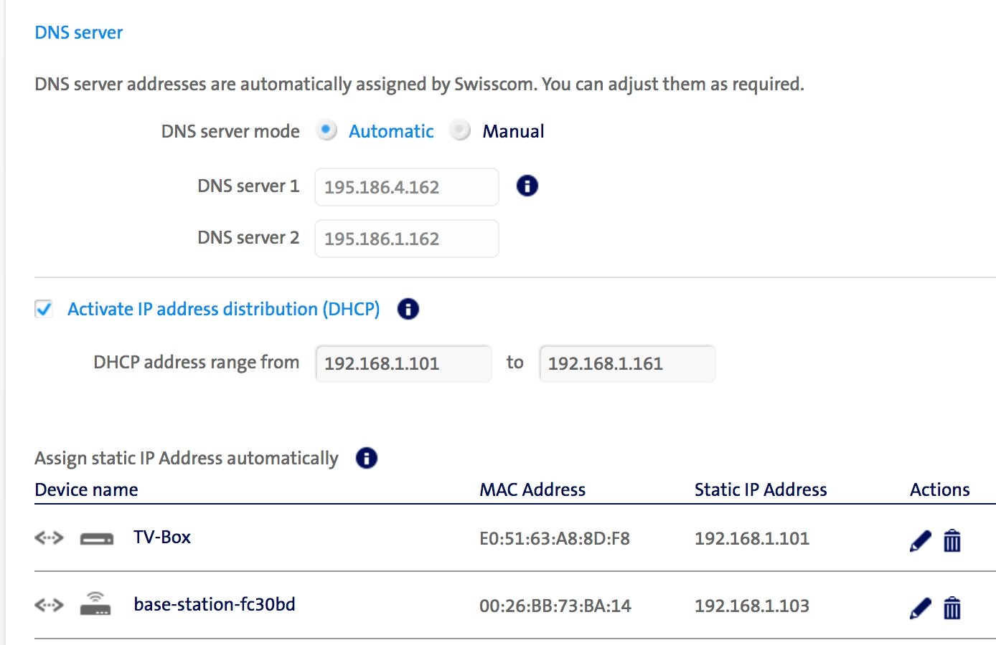Click the DNS server section heading
Viewport: 996px width, 645px height.
coord(79,32)
